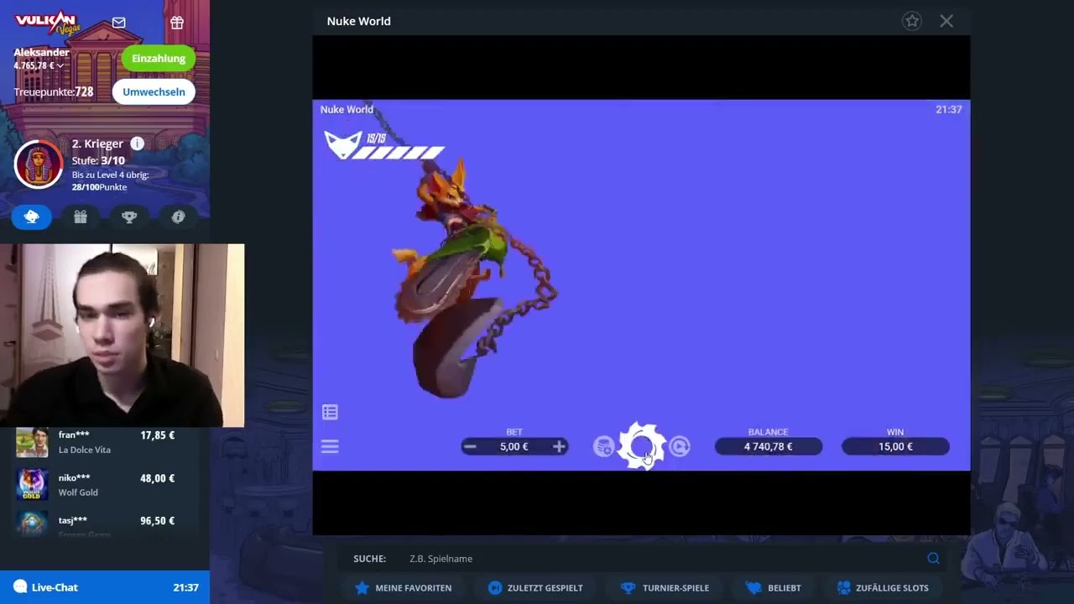Screen dimensions: 1074x604
Task: Click the niko*** 48,00 € winning
Action: point(158,478)
